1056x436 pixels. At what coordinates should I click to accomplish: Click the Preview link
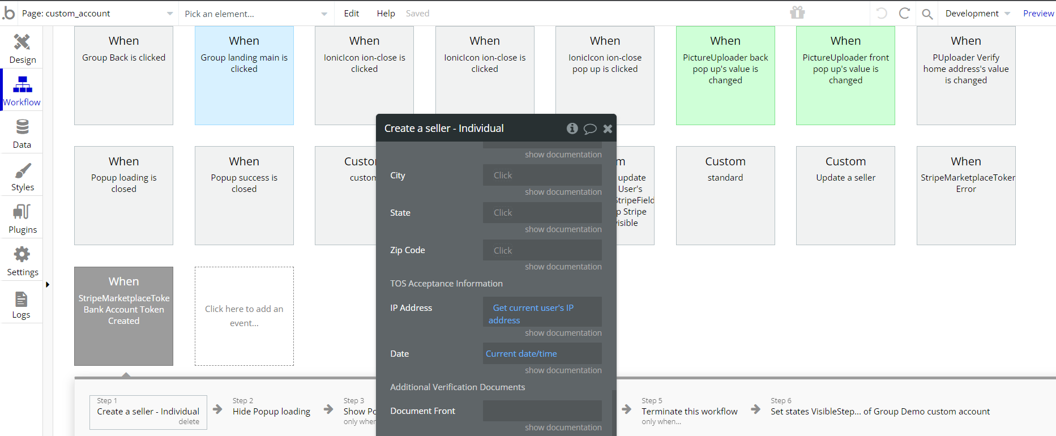click(x=1038, y=14)
